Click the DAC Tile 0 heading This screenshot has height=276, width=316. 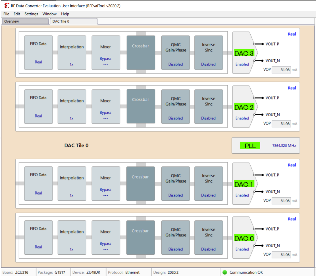tap(76, 145)
